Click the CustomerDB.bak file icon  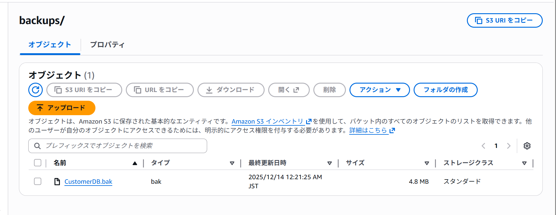(57, 182)
